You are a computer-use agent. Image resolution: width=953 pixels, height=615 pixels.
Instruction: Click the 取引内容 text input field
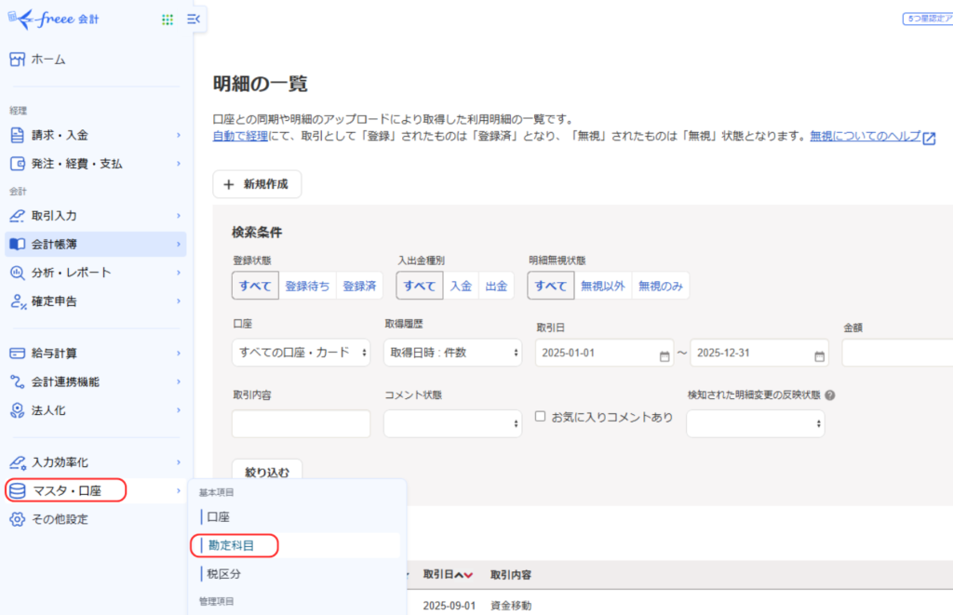coord(301,424)
